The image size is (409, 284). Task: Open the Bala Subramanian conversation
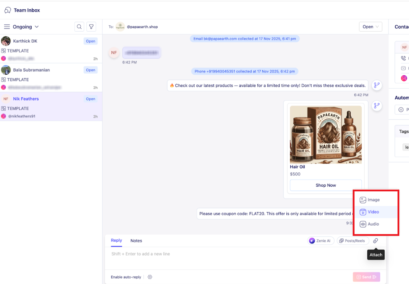click(51, 78)
